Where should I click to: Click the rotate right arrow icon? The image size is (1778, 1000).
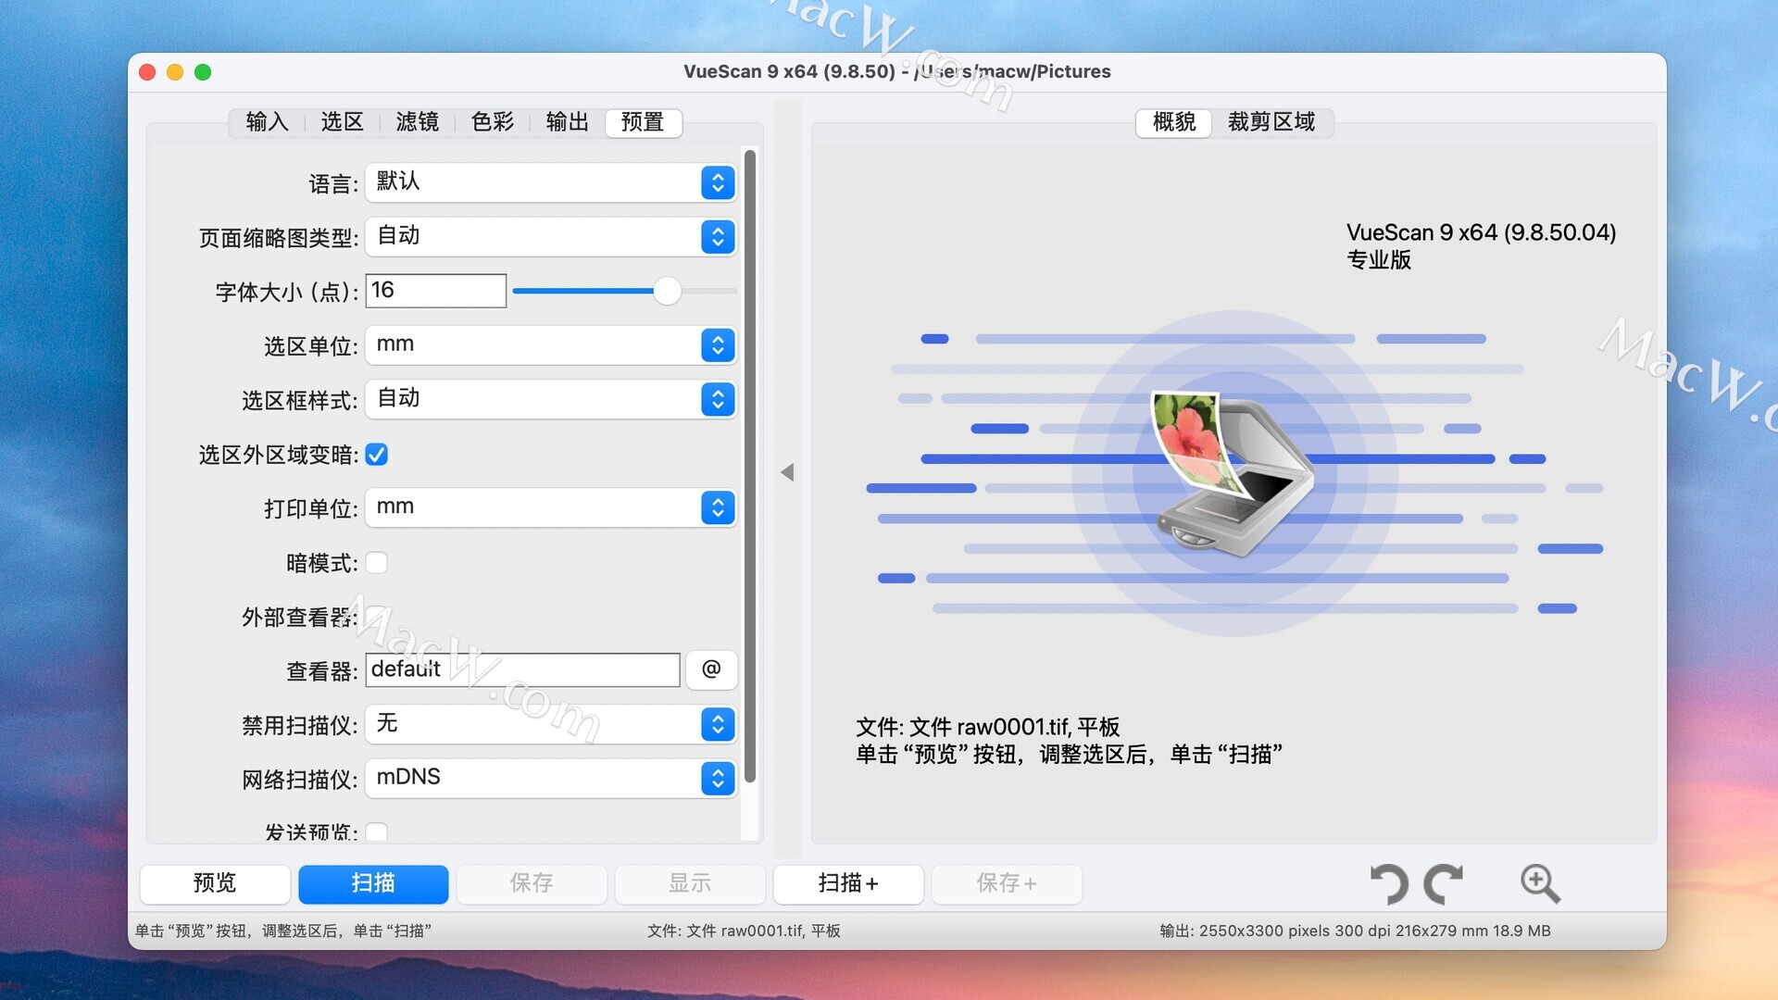point(1444,883)
